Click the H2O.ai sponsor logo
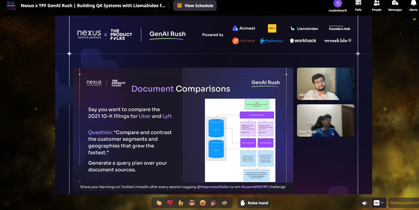419x210 pixels. pyautogui.click(x=272, y=29)
